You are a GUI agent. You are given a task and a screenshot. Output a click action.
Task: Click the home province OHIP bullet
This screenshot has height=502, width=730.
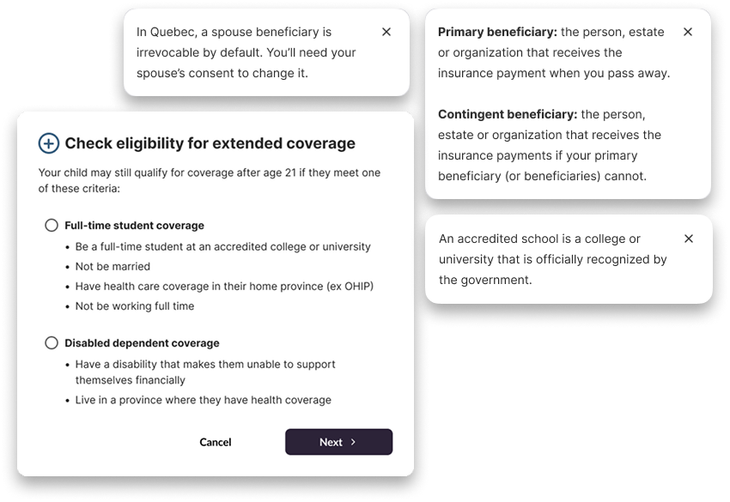pyautogui.click(x=224, y=286)
